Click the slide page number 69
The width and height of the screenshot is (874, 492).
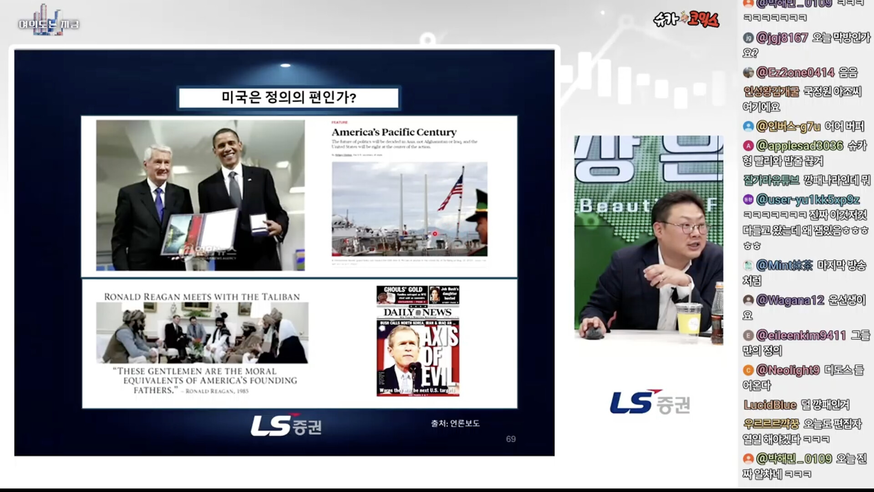511,439
